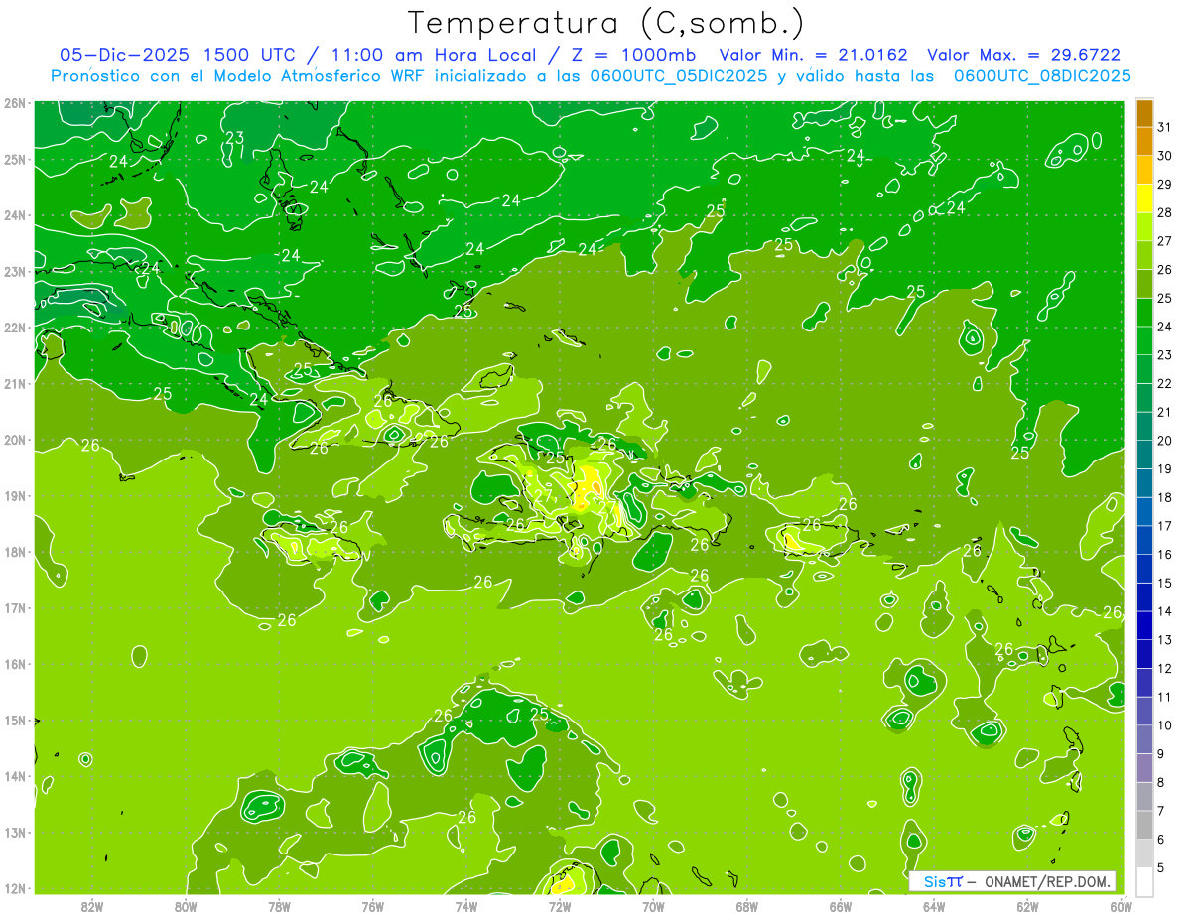Image resolution: width=1191 pixels, height=920 pixels.
Task: Click the legend label "5"
Action: click(x=1160, y=867)
